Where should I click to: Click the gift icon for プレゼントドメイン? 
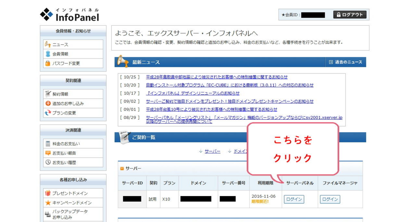(48, 193)
